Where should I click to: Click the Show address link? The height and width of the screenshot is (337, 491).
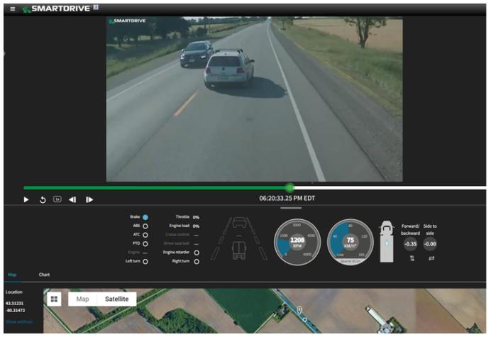coord(18,322)
